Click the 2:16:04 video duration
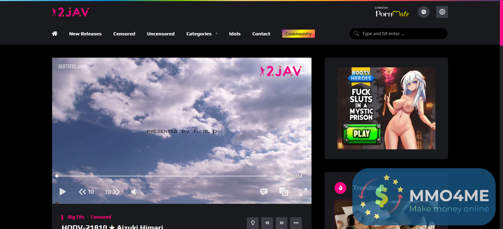503x229 pixels. pos(294,176)
